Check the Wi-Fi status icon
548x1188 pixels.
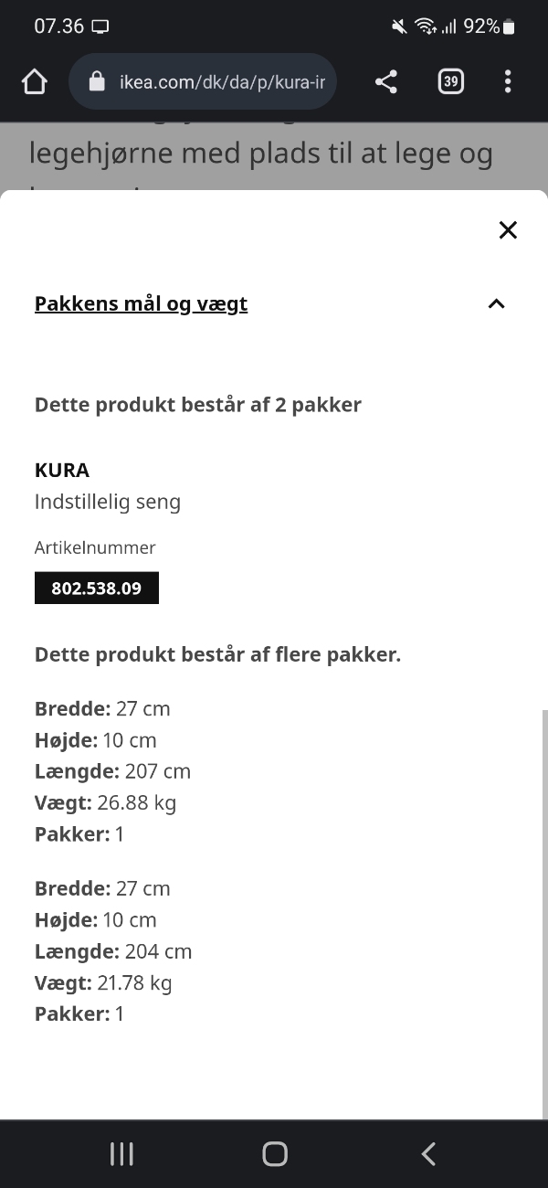coord(427,26)
